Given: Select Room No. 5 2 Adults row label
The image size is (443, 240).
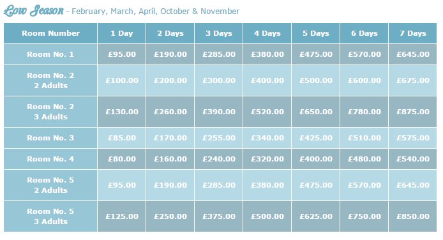Looking at the screenshot, I should (x=50, y=185).
